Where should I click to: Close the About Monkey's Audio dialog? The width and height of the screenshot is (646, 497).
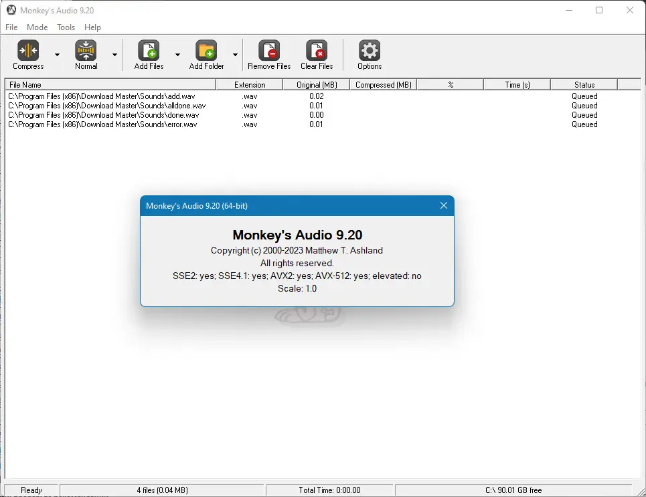click(444, 205)
